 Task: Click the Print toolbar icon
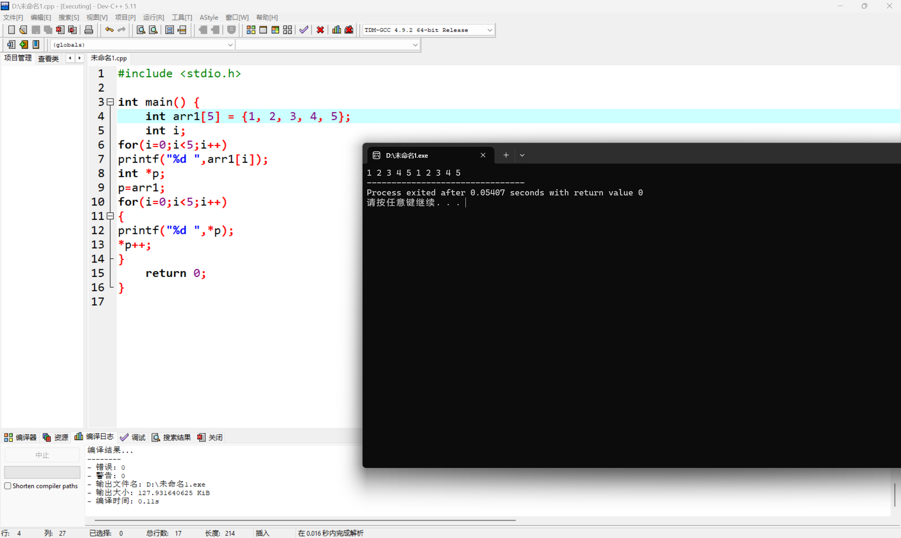88,30
